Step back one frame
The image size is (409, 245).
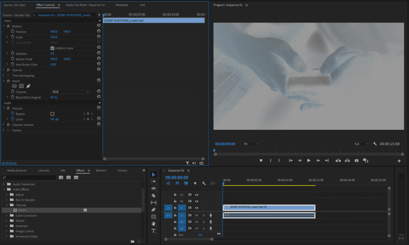coord(300,160)
